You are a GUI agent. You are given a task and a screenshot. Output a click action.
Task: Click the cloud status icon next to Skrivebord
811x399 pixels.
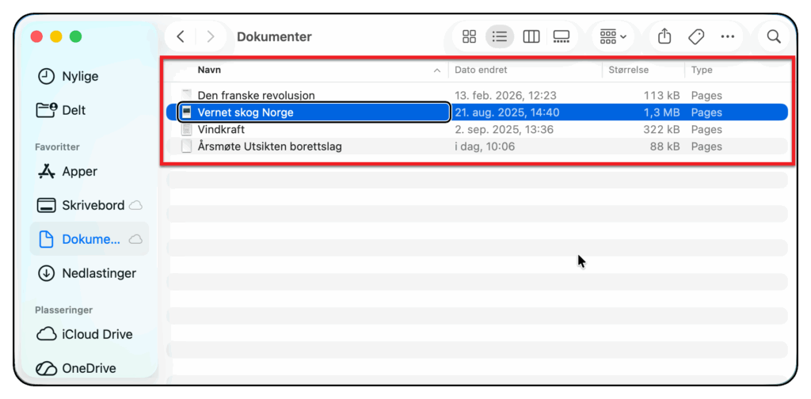click(x=135, y=205)
